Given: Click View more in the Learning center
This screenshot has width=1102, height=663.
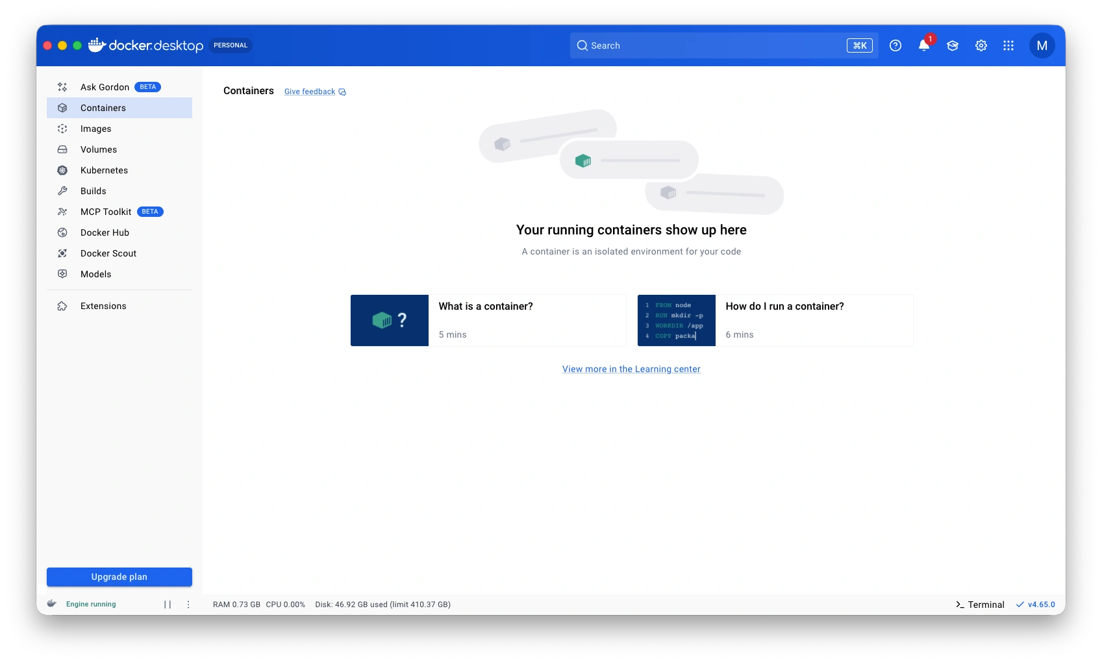Looking at the screenshot, I should 631,369.
